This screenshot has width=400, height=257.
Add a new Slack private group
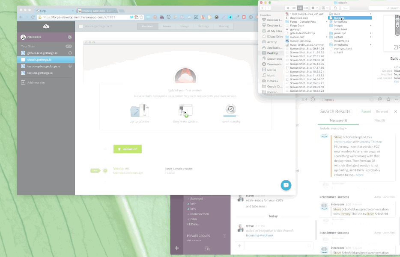coord(224,236)
